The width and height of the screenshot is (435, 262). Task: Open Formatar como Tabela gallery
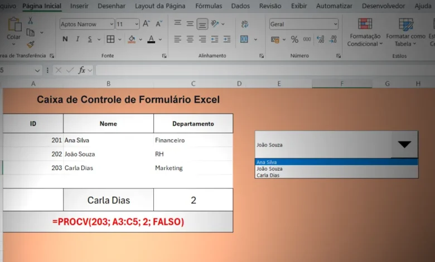405,32
